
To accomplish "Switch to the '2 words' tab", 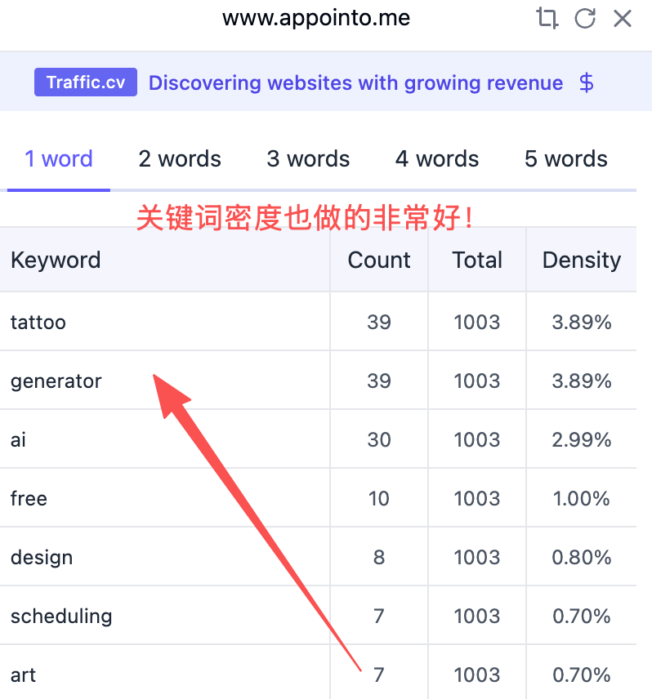I will (x=180, y=158).
